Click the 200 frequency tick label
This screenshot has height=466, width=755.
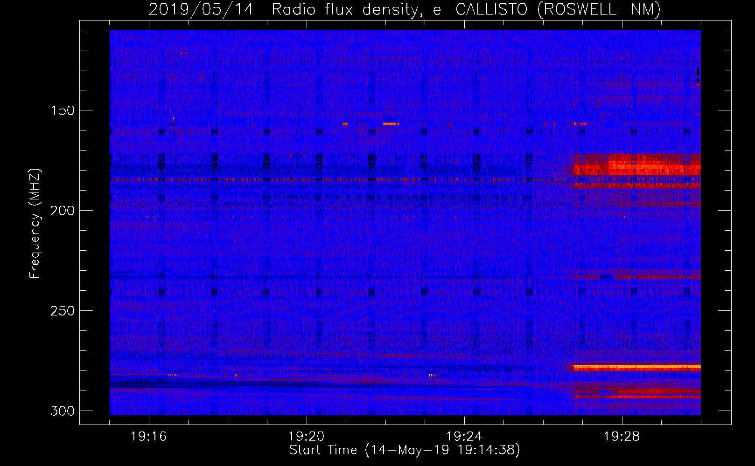click(x=63, y=211)
